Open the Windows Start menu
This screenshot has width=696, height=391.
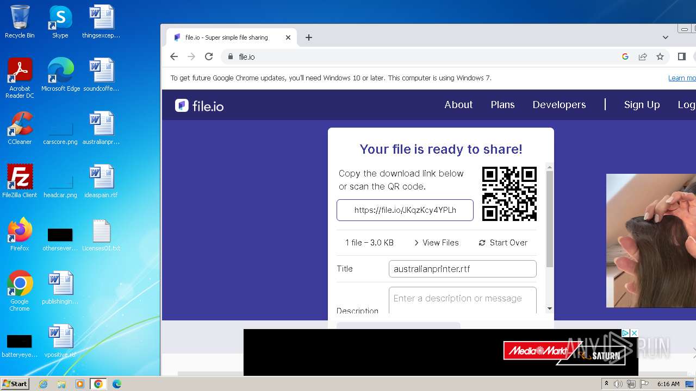point(15,383)
